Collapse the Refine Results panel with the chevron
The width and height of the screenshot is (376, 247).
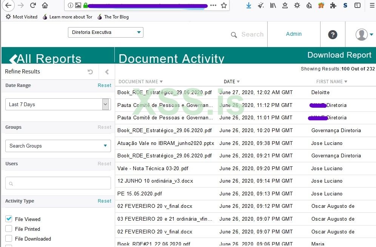(106, 72)
